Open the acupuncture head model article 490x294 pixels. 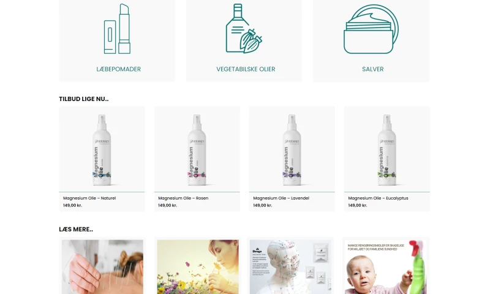coord(290,267)
